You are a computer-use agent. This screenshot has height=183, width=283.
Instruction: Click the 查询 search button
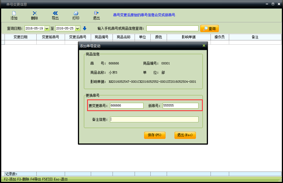pos(209,29)
